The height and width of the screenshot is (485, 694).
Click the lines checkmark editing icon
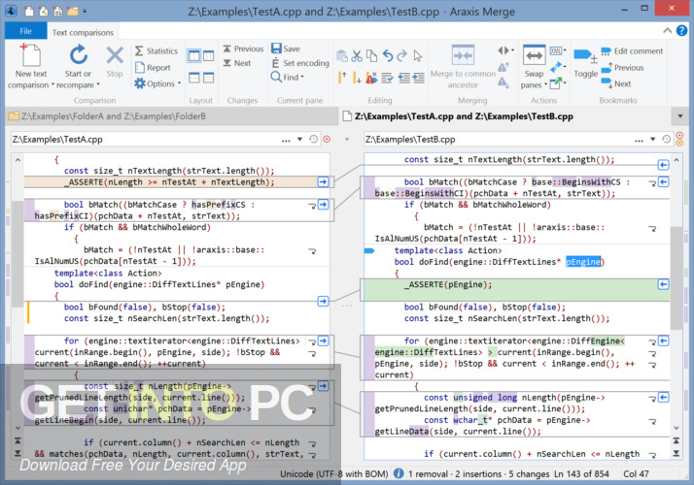coord(387,79)
